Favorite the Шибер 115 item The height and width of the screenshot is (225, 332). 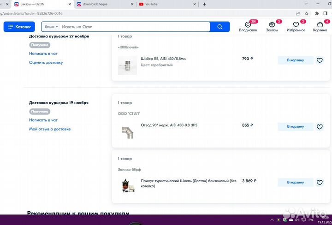(320, 60)
